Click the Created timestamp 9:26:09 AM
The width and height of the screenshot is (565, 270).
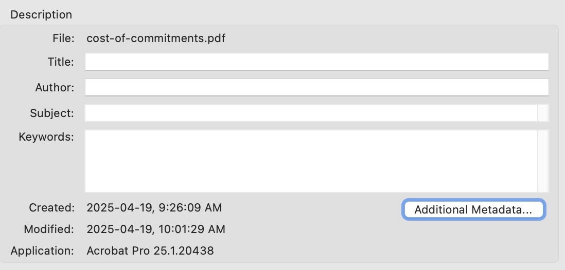(154, 208)
